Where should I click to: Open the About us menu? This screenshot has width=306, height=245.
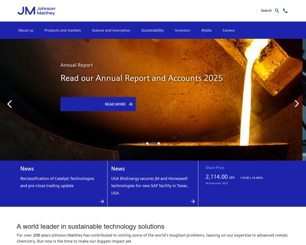pos(26,30)
